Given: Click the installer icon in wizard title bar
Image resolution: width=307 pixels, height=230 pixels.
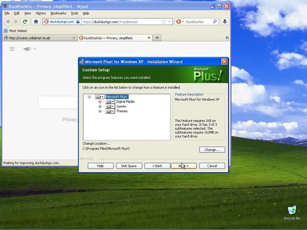Looking at the screenshot, I should [x=82, y=62].
